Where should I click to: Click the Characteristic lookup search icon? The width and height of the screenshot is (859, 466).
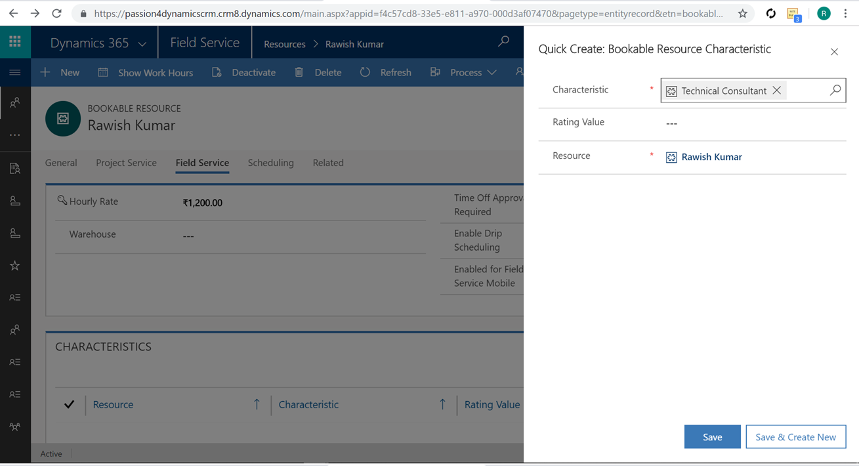(835, 91)
